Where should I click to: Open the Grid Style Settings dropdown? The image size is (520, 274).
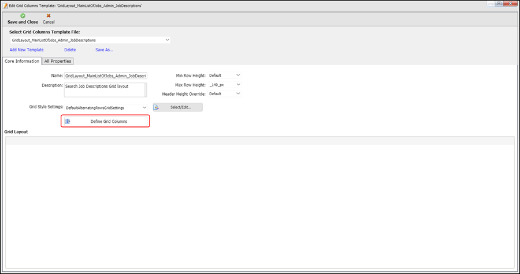click(144, 107)
